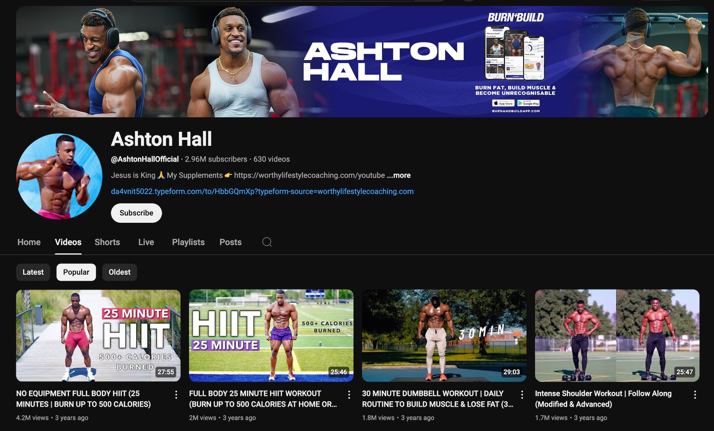The height and width of the screenshot is (431, 714).
Task: Open options menu for NO EQUIPMENT HIIT video
Action: (x=176, y=394)
